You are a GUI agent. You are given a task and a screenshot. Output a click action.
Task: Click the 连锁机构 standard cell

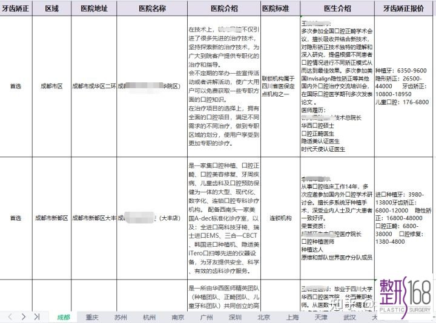click(280, 218)
